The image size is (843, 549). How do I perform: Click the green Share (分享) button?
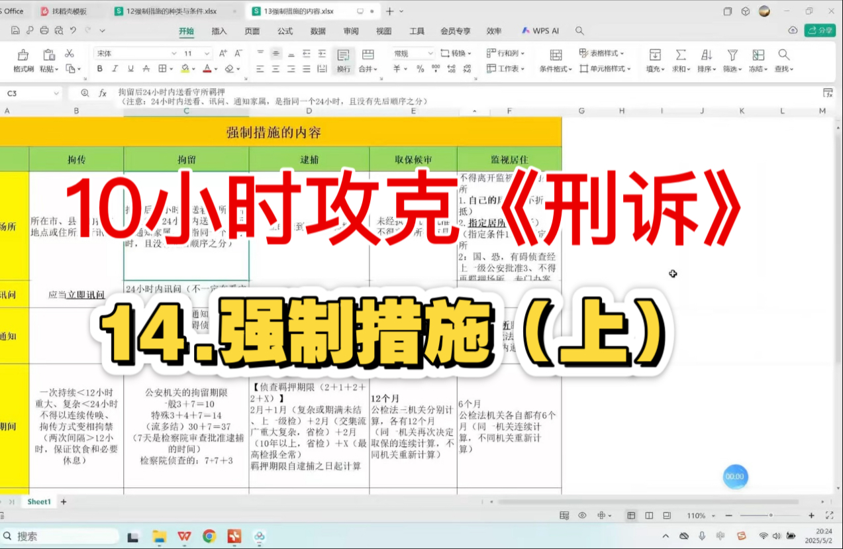point(820,30)
